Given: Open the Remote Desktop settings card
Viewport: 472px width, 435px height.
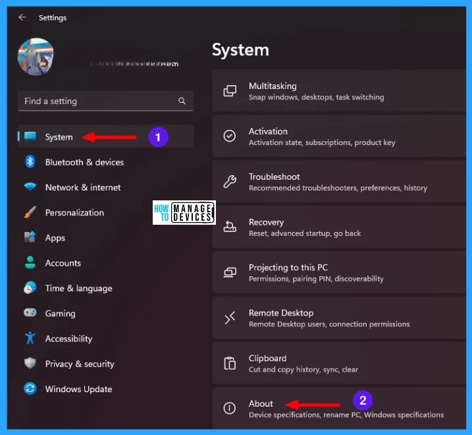Looking at the screenshot, I should [x=339, y=318].
